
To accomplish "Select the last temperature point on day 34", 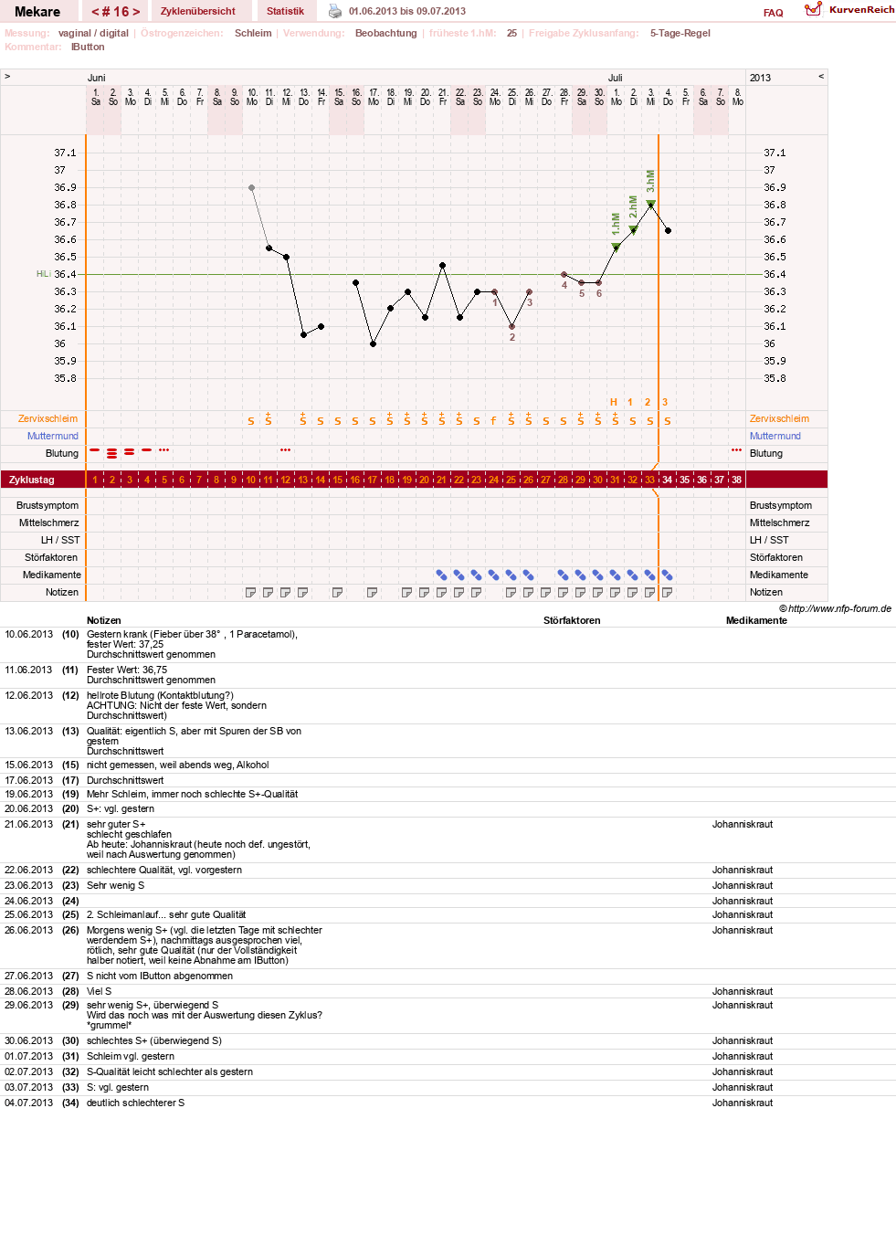I will 668,231.
